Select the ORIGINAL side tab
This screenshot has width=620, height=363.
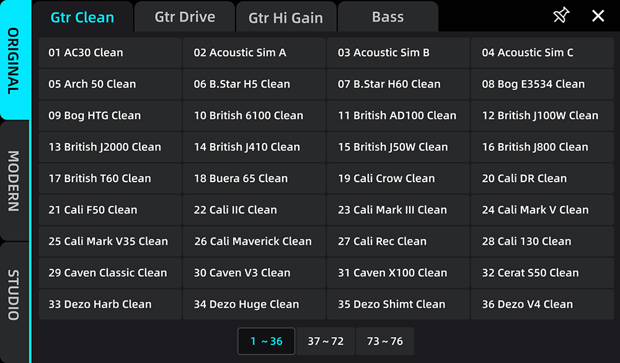click(14, 60)
